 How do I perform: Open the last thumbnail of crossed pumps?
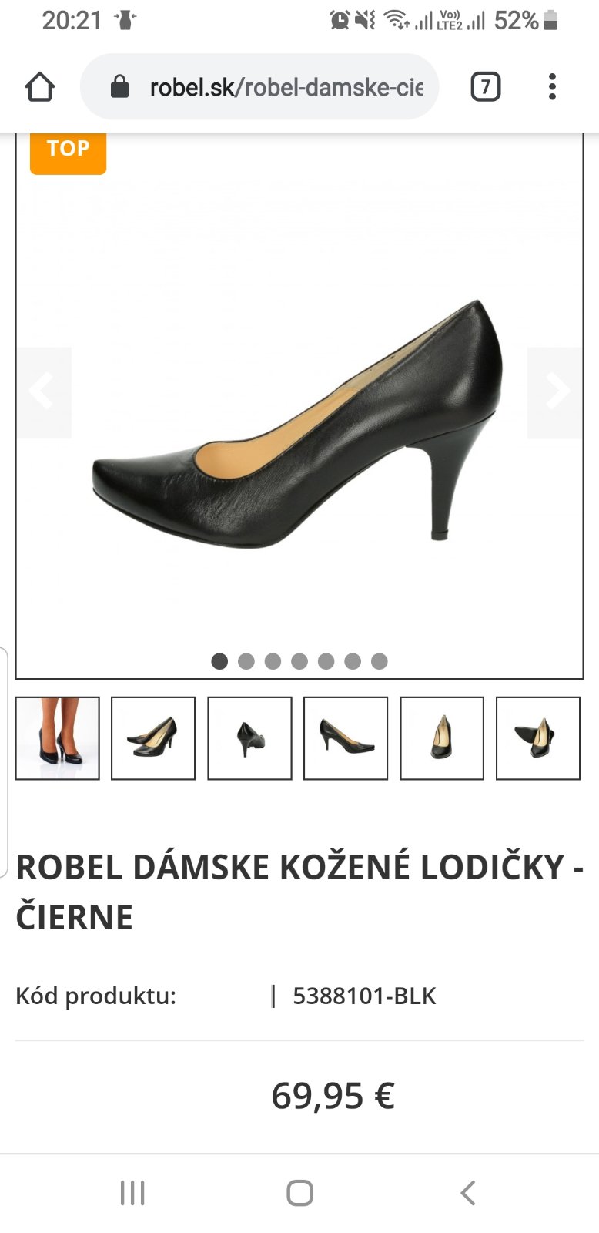click(538, 738)
